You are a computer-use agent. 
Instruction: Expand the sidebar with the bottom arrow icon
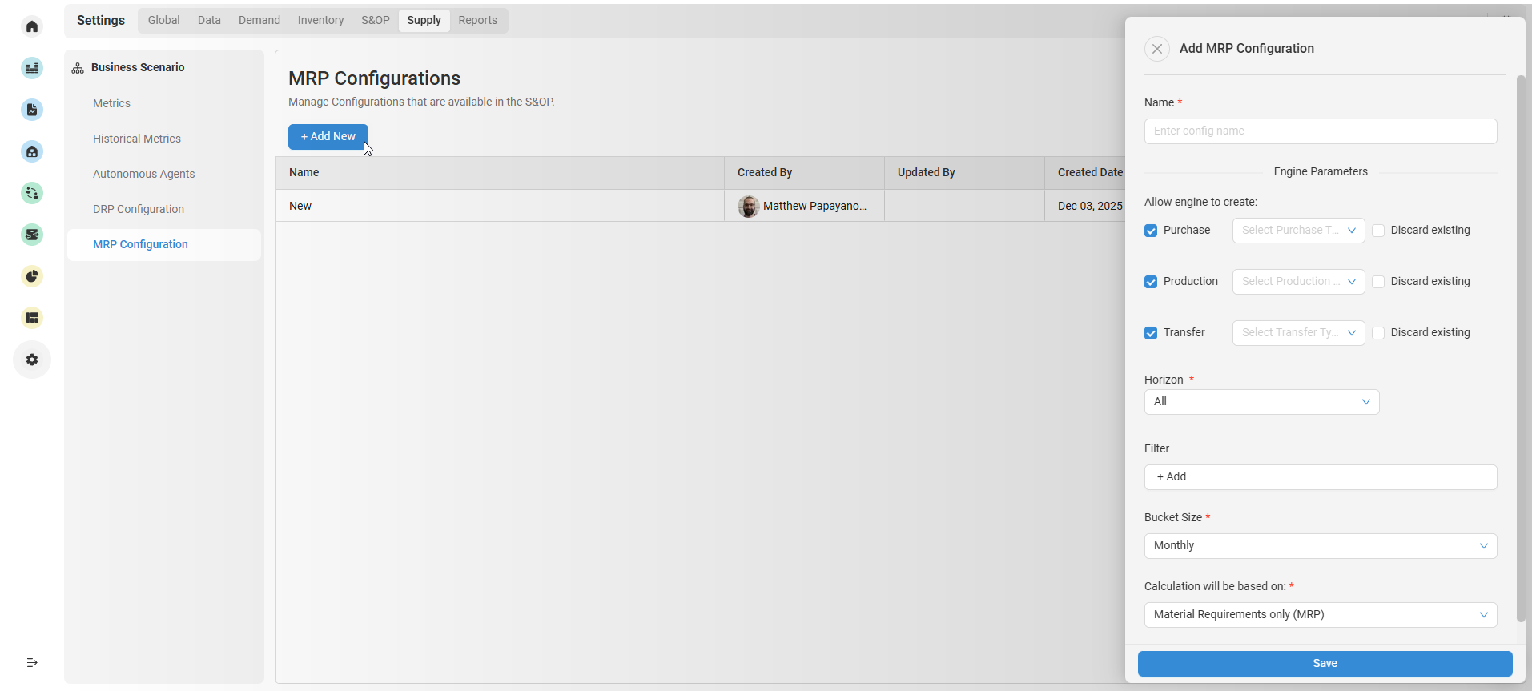coord(32,662)
